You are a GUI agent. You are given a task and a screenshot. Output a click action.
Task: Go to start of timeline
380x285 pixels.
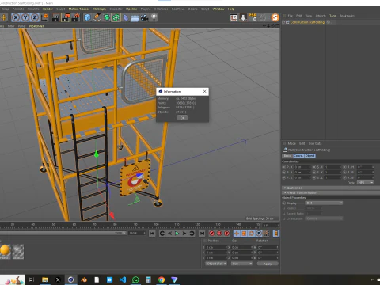point(152,234)
